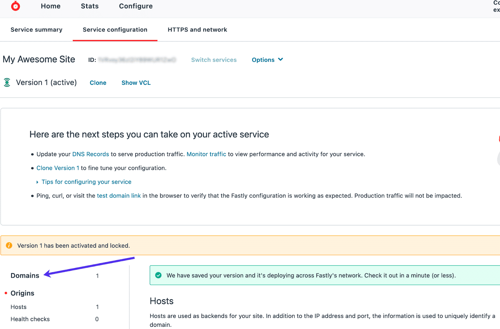
Task: Click the active version status icon beside Version 1
Action: 7,82
